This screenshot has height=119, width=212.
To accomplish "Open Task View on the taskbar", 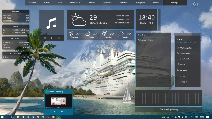I will pyautogui.click(x=12, y=117).
